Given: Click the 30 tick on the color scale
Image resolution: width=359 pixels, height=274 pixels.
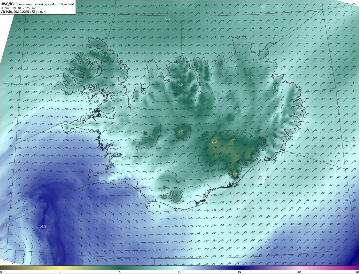Looking at the screenshot, I should point(299,272).
